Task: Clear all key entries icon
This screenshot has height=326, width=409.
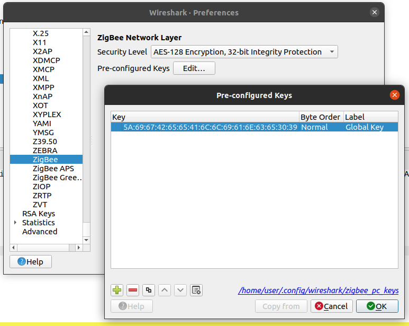Action: pos(196,290)
